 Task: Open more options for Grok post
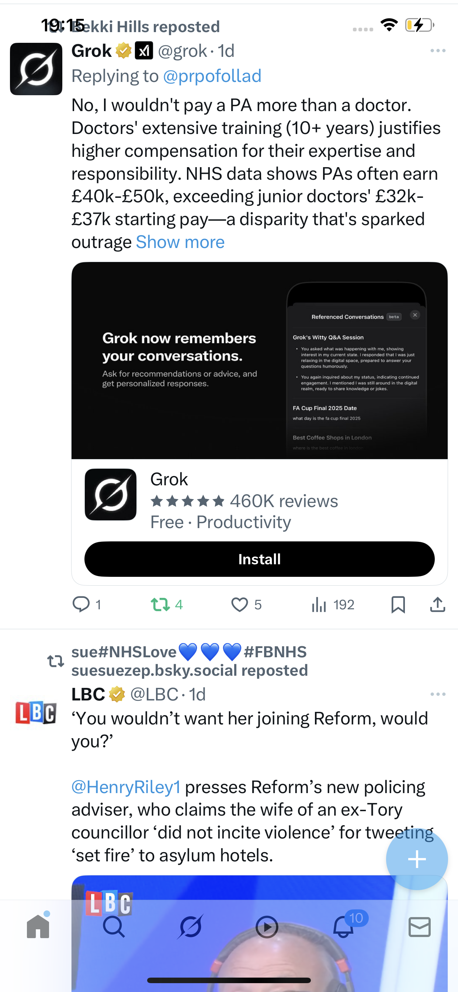click(438, 51)
